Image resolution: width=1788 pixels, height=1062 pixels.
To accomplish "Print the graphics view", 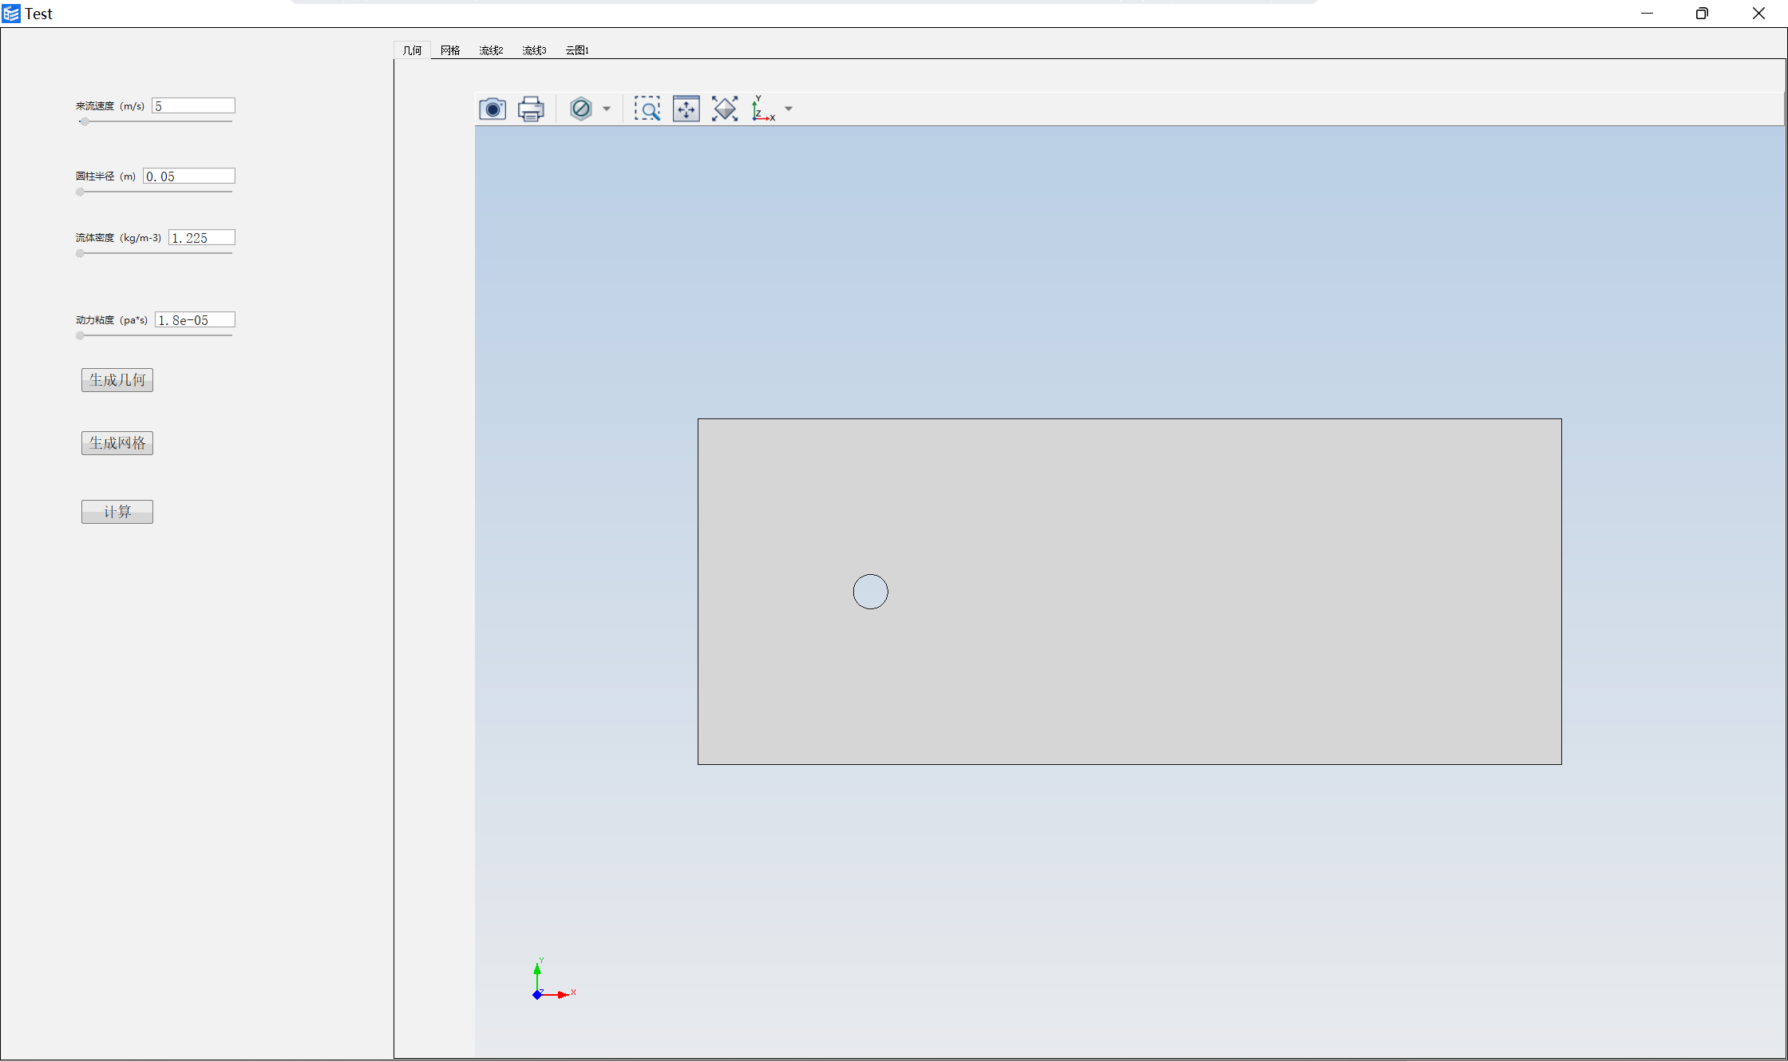I will pyautogui.click(x=531, y=109).
